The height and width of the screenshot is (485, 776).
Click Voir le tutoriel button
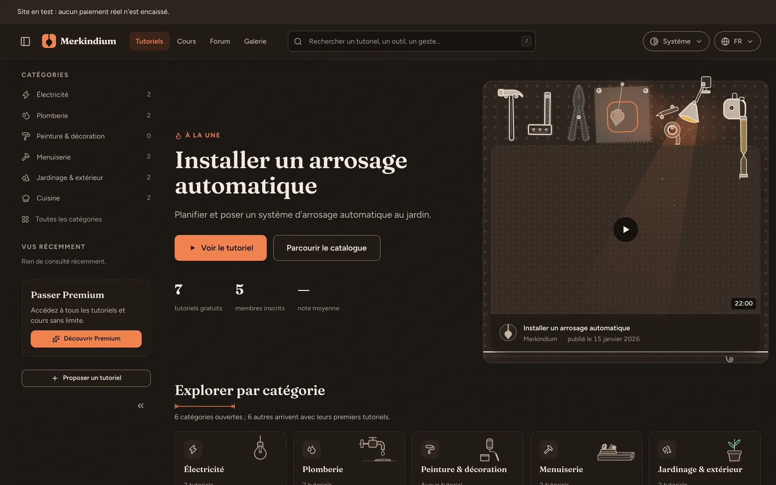220,248
